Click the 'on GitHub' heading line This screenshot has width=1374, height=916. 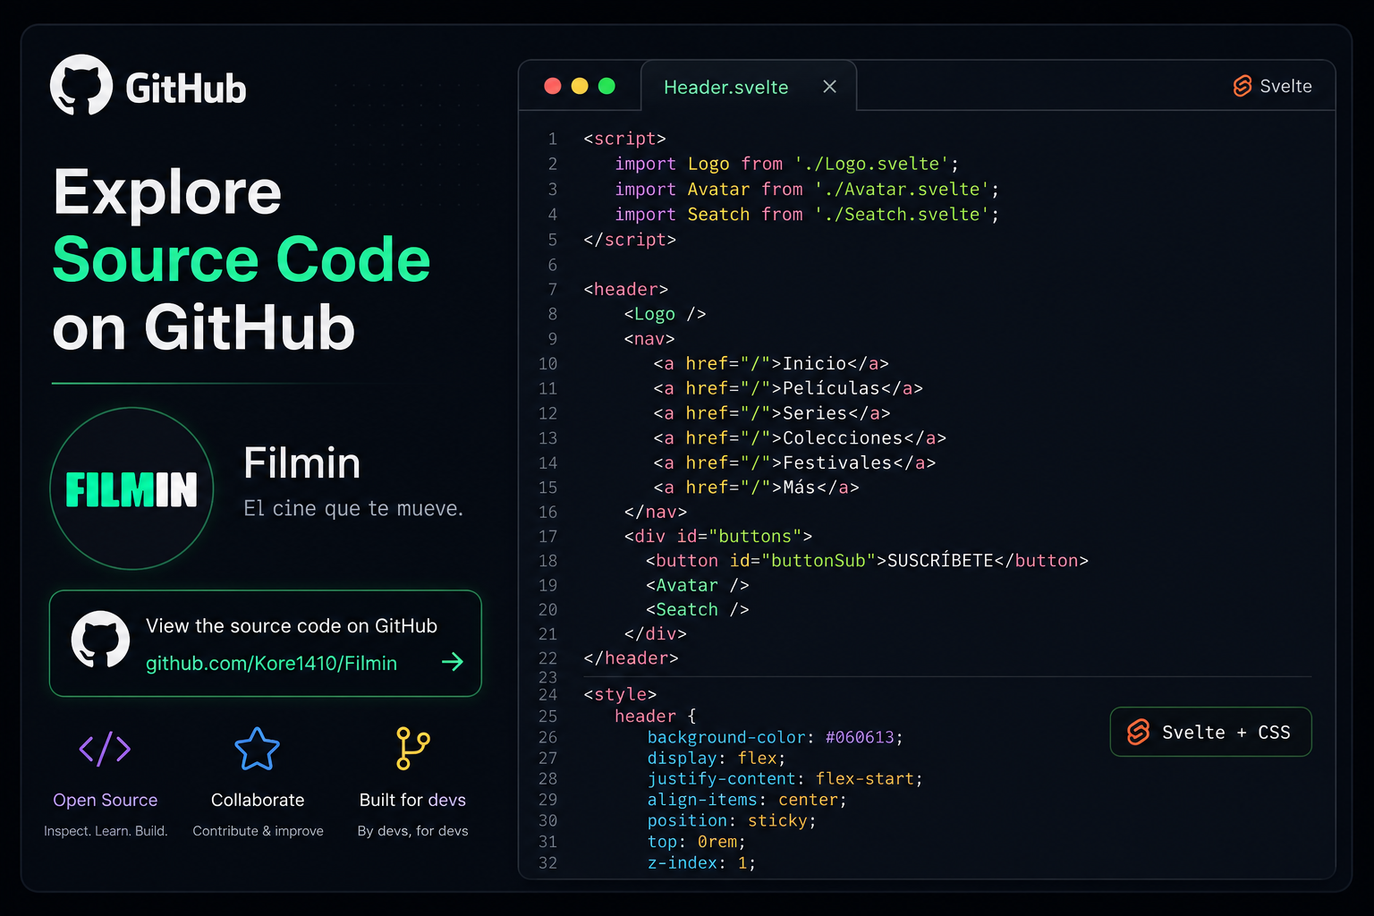pos(204,327)
